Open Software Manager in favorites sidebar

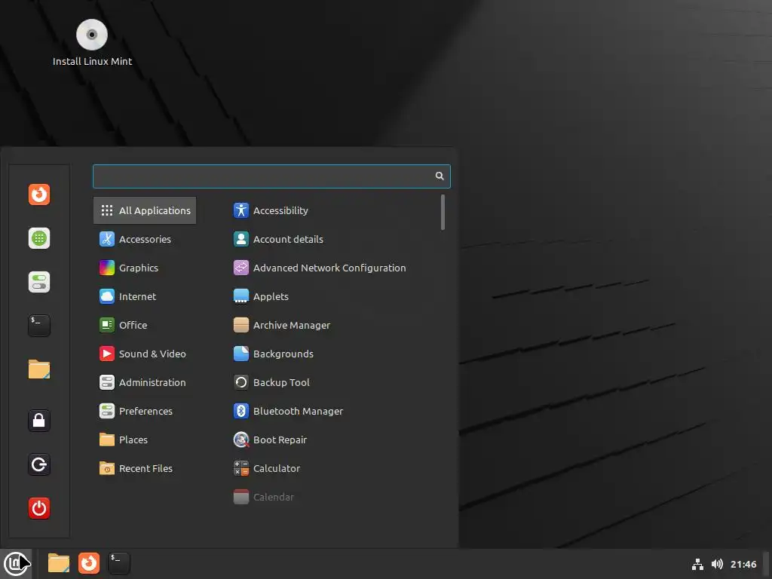(x=39, y=238)
